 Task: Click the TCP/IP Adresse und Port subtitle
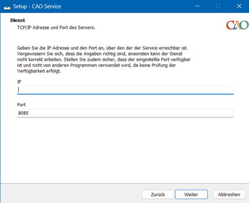tap(56, 28)
